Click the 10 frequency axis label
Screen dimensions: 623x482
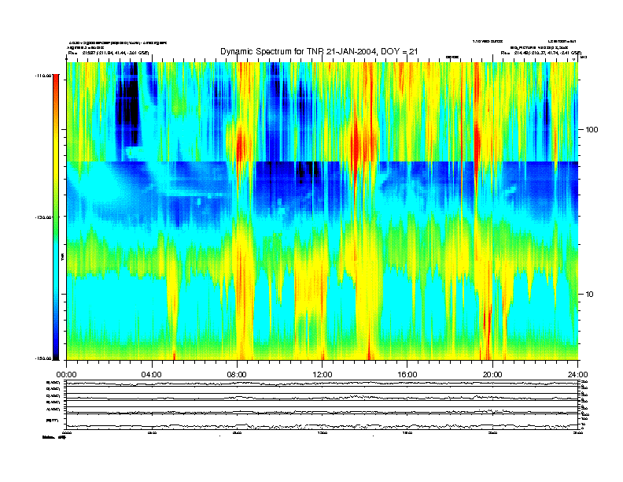pyautogui.click(x=589, y=295)
